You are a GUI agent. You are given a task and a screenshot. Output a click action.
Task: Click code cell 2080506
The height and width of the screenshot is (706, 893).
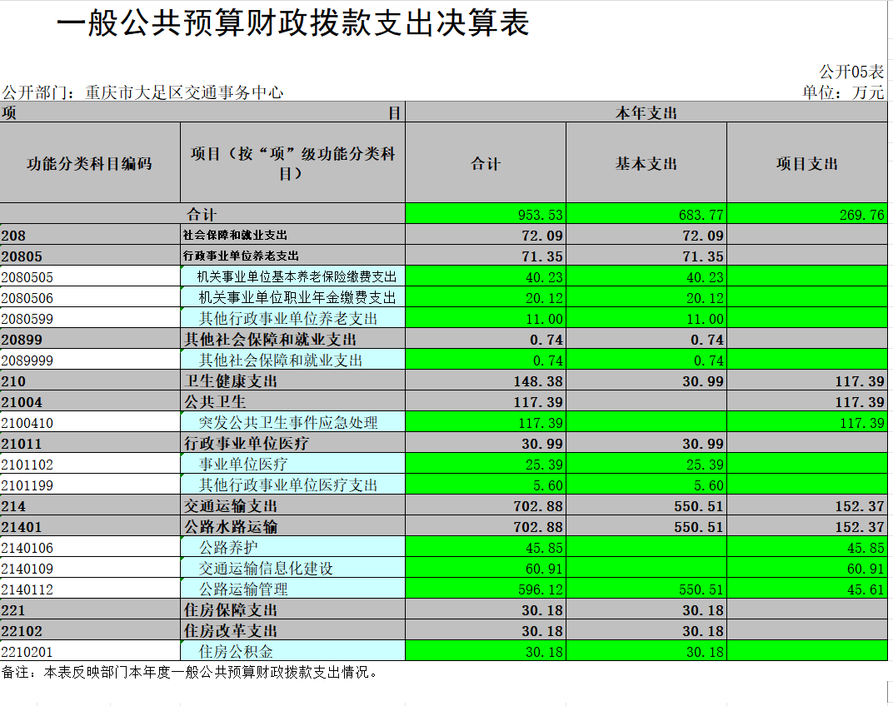pos(90,298)
